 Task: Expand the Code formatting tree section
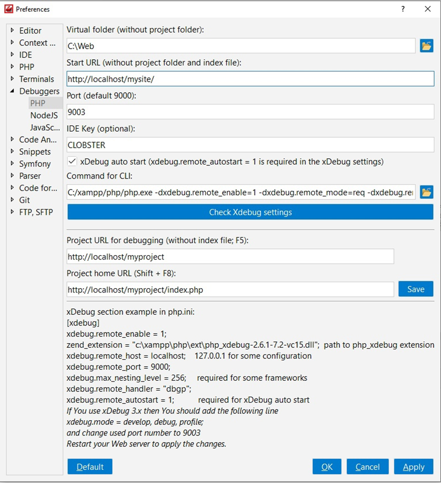coord(12,187)
